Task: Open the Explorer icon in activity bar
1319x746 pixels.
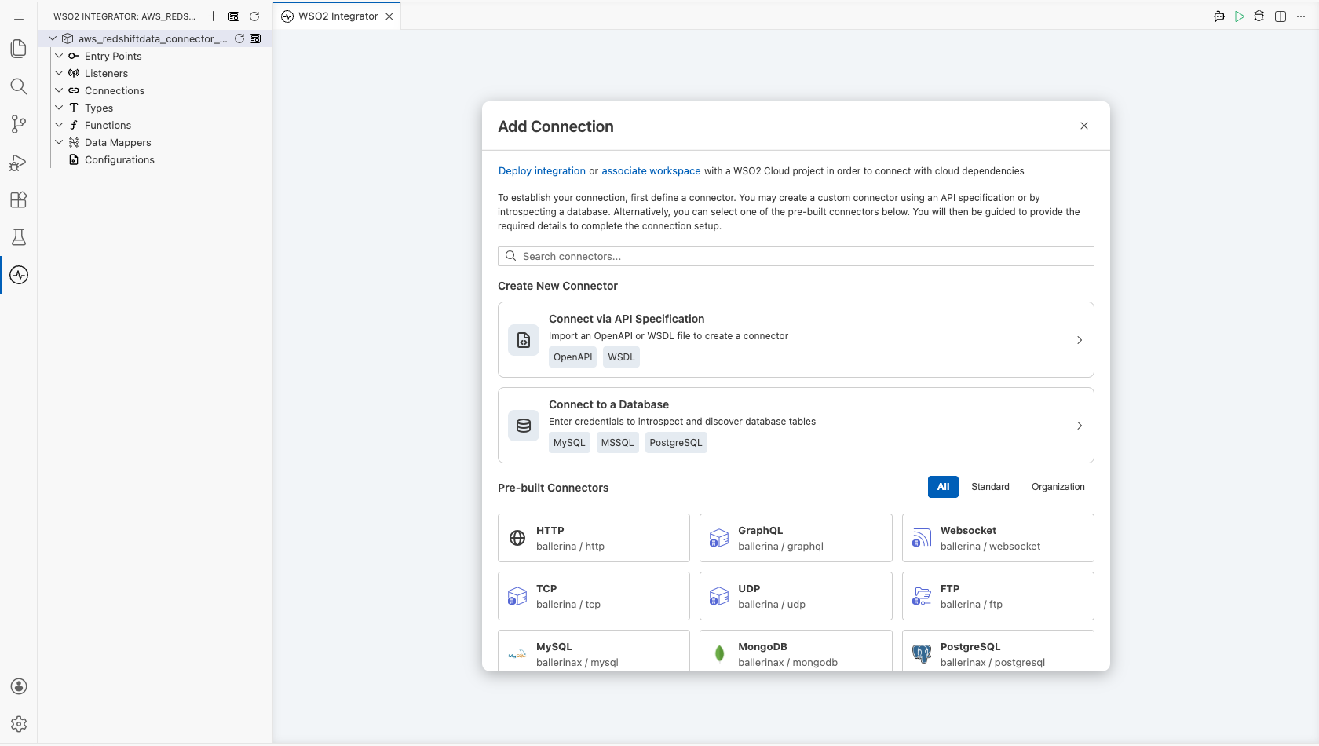Action: pyautogui.click(x=19, y=49)
